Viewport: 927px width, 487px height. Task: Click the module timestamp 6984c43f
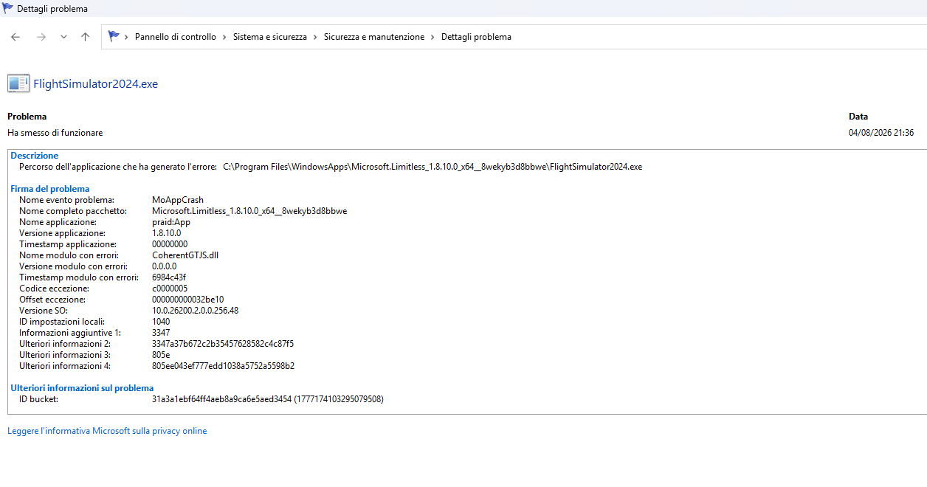click(x=169, y=277)
